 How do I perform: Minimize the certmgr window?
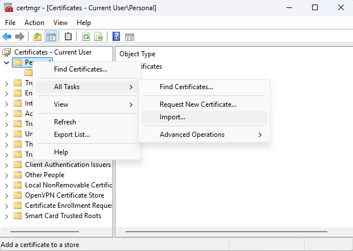tap(289, 7)
